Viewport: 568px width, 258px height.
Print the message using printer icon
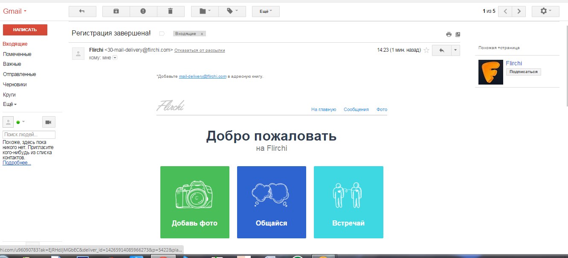(449, 35)
